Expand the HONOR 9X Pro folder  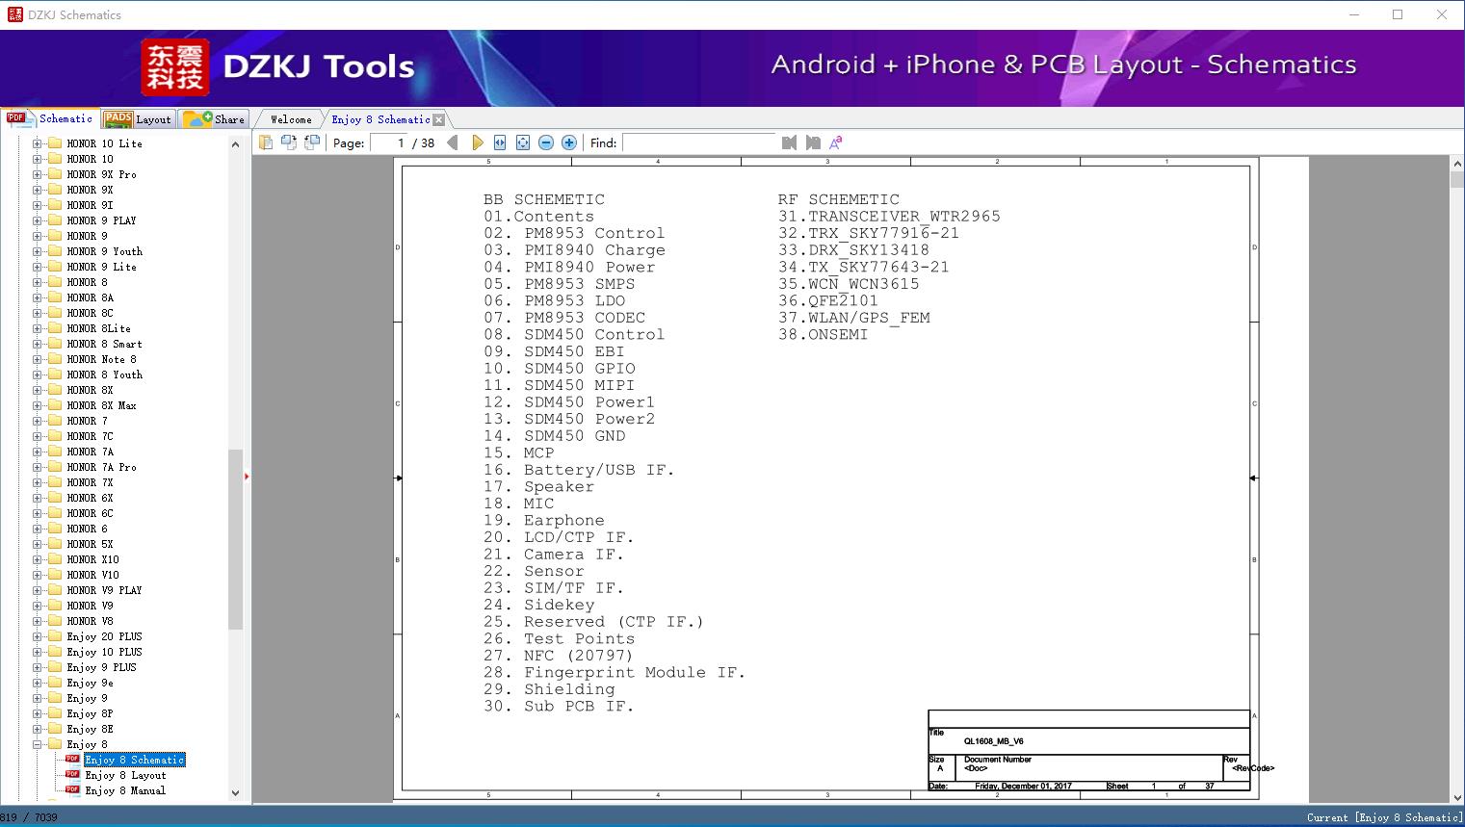click(x=38, y=174)
